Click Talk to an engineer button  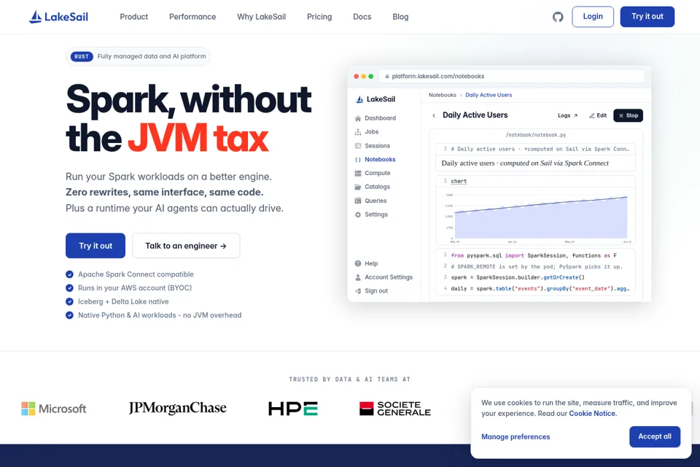click(x=186, y=245)
